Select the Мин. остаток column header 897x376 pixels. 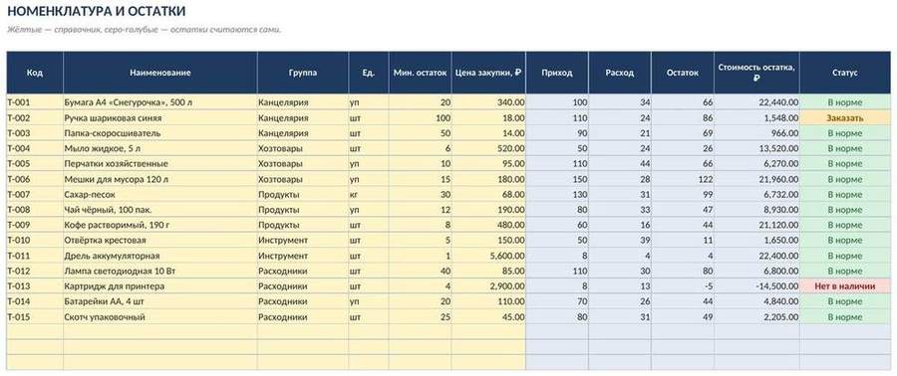(420, 73)
